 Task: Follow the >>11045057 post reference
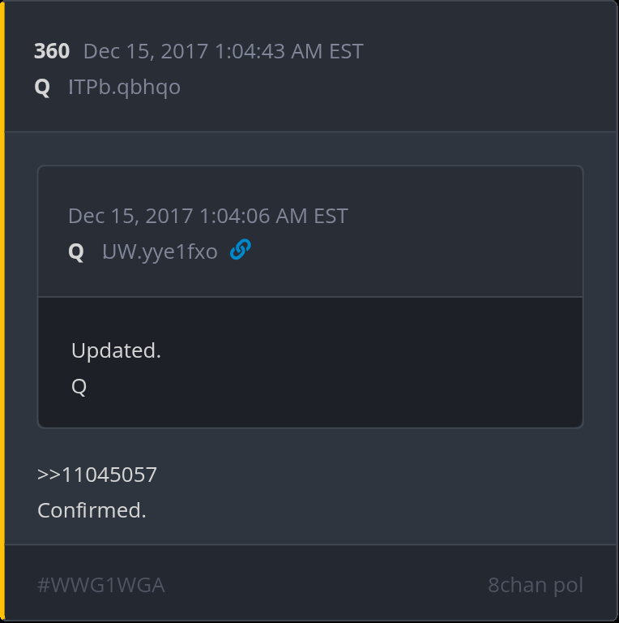(97, 475)
